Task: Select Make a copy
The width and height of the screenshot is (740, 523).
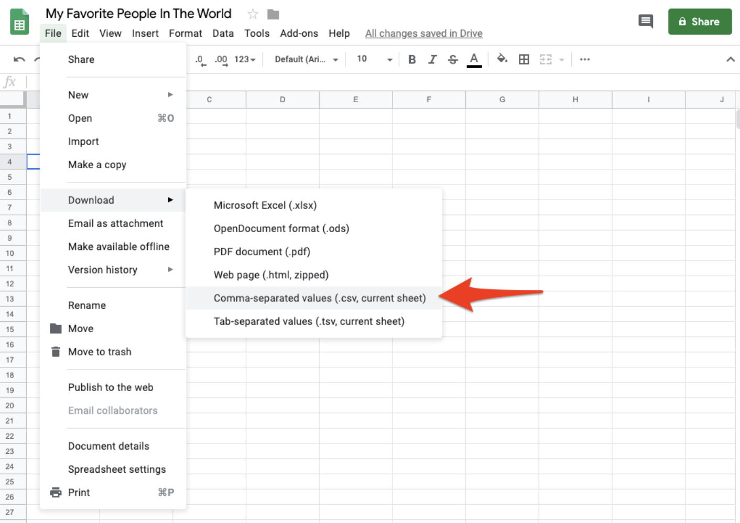Action: click(x=113, y=165)
